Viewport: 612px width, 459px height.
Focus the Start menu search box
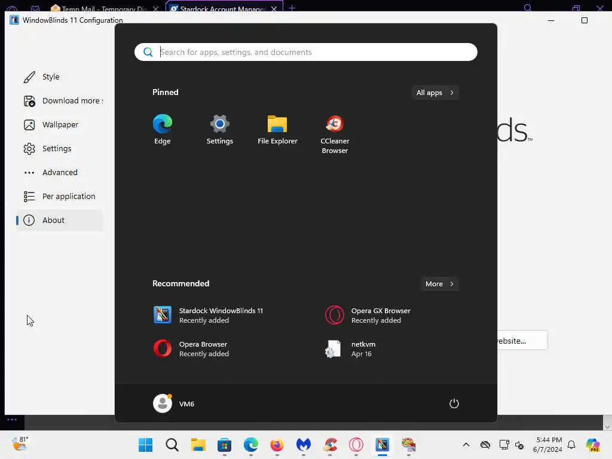(x=305, y=53)
